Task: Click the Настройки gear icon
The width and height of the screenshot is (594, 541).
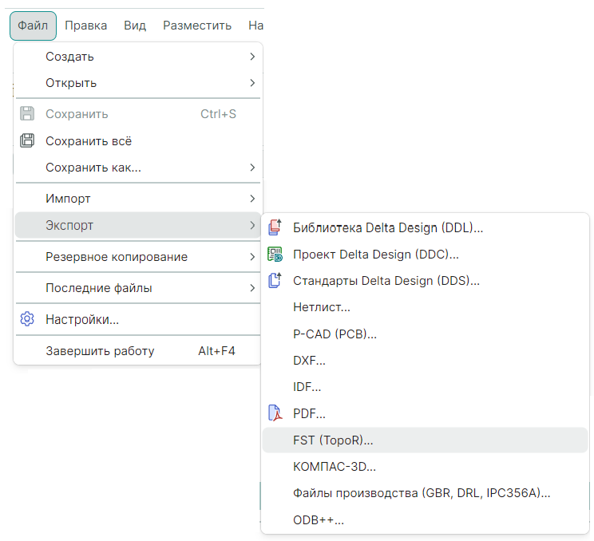Action: pos(27,320)
